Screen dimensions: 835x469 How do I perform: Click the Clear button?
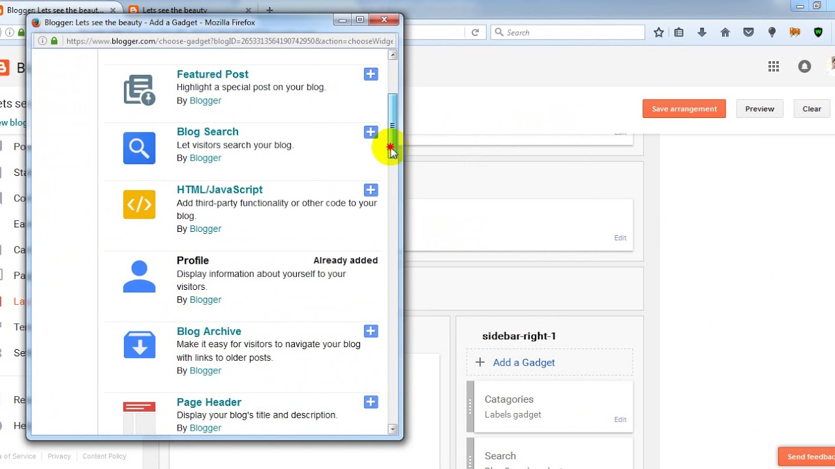tap(812, 109)
